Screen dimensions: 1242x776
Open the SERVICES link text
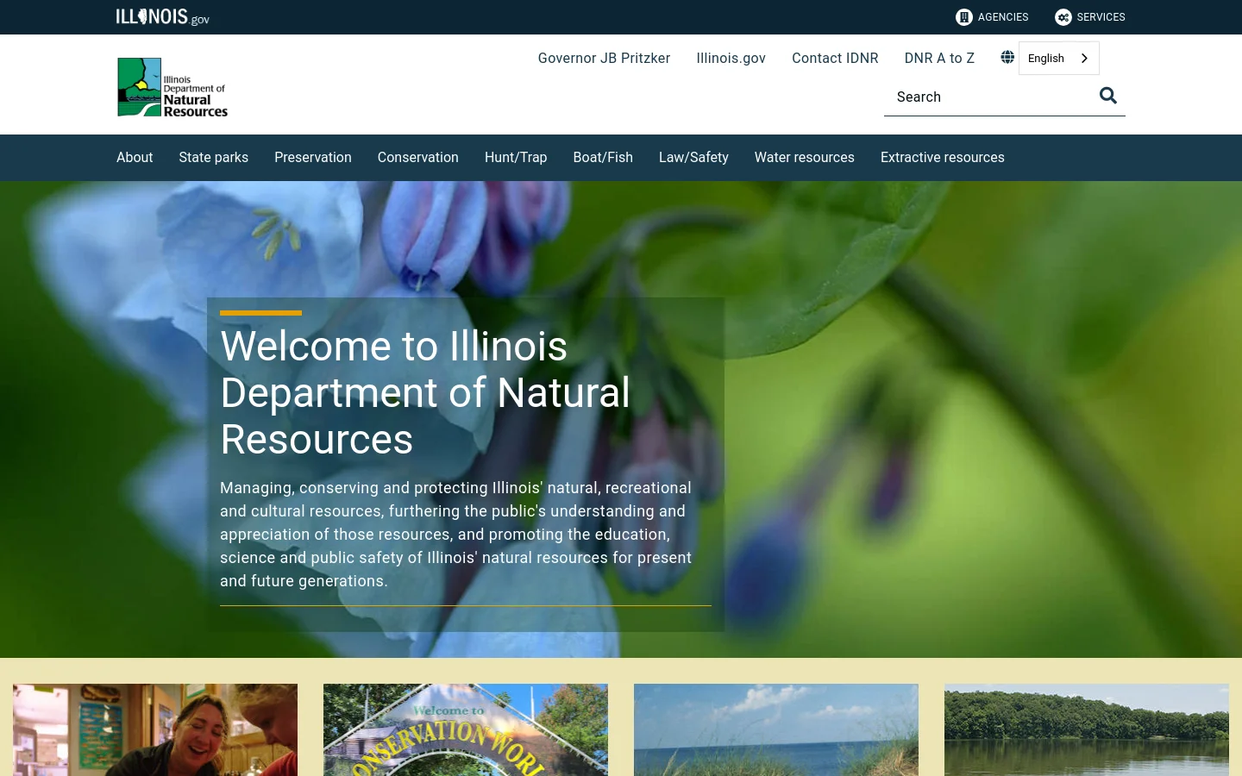[x=1101, y=17]
